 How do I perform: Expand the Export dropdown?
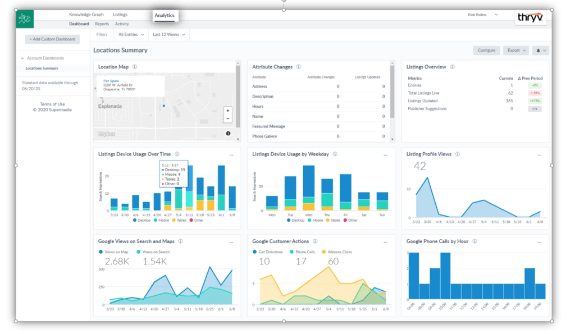tap(516, 51)
